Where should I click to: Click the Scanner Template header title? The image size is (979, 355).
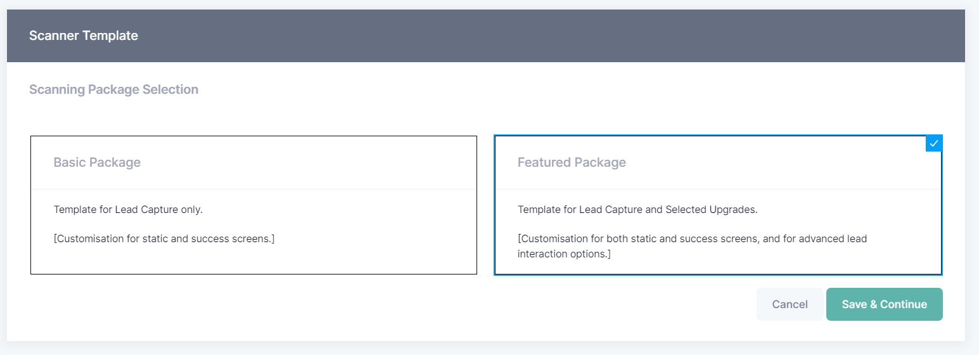(x=84, y=35)
